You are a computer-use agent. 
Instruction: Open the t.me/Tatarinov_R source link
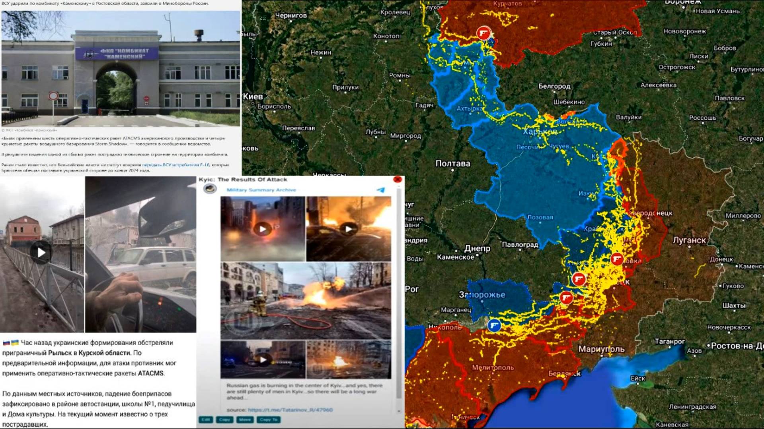pyautogui.click(x=290, y=410)
